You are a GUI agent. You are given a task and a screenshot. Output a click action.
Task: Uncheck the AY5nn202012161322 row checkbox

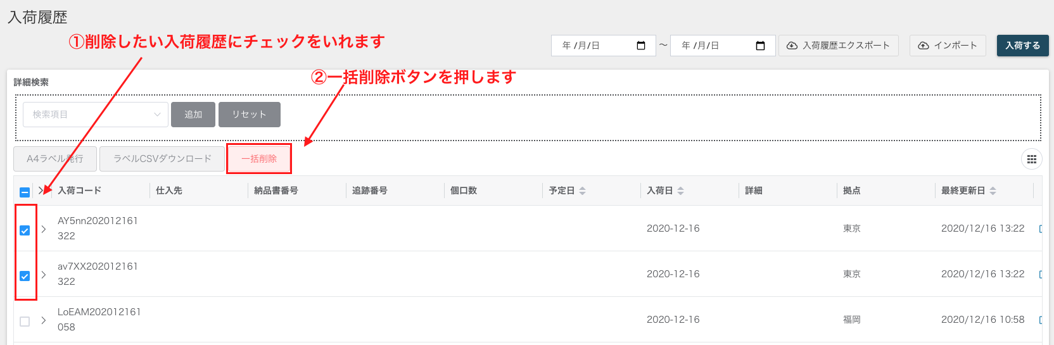25,230
